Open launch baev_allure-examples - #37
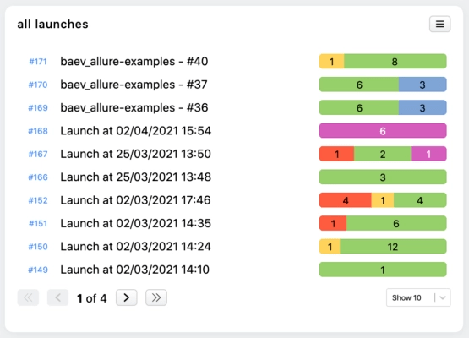This screenshot has width=469, height=338. tap(134, 84)
